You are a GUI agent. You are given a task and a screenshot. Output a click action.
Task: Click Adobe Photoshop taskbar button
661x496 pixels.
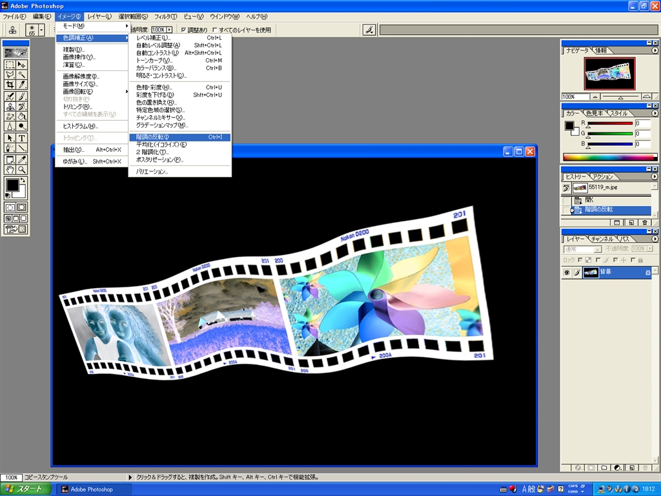[x=94, y=490]
